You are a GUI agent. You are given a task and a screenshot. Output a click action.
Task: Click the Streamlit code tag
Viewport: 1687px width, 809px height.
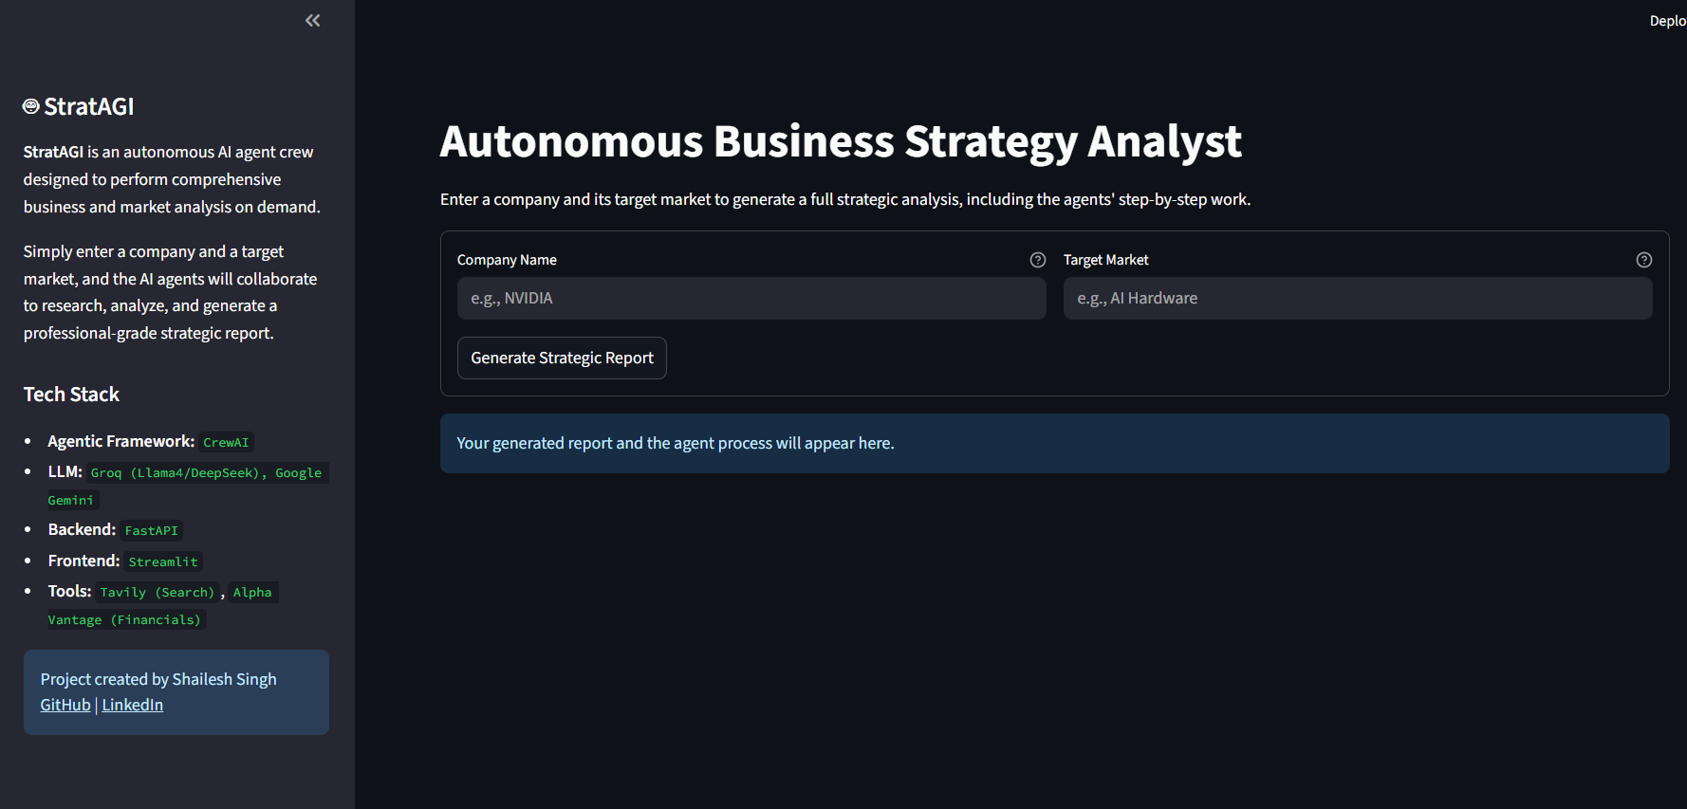point(163,562)
